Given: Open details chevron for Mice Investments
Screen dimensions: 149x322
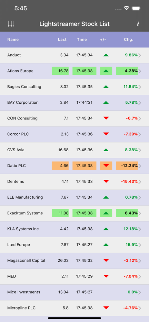Looking at the screenshot, I should click(140, 292).
